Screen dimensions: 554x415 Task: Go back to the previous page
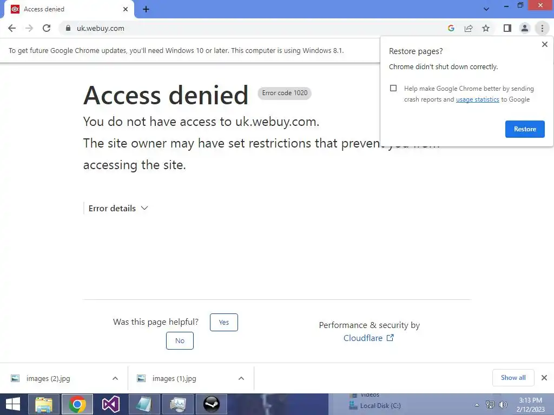coord(12,28)
